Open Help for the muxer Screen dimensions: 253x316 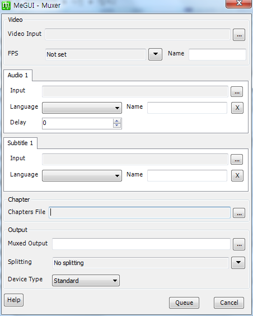pos(13,300)
